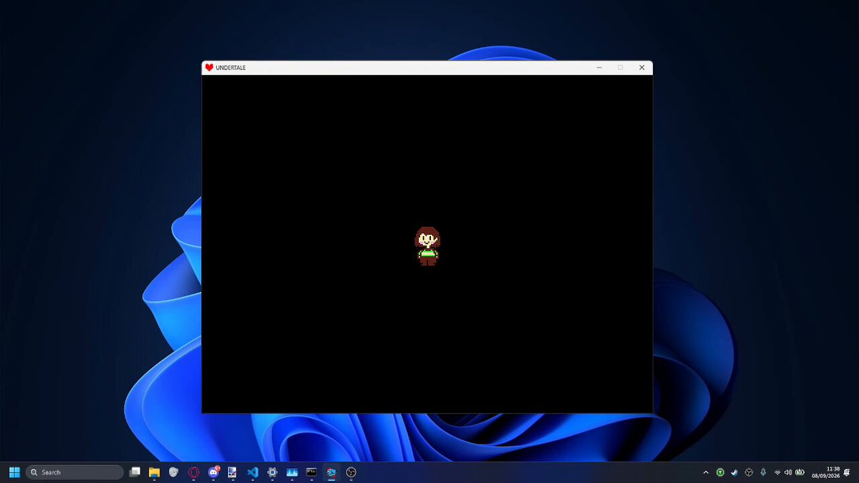Open the volume speaker tray icon

click(x=788, y=472)
